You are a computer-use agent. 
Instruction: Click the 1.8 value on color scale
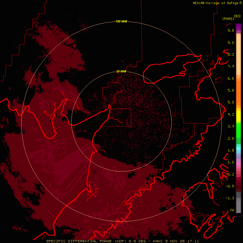tap(231, 150)
